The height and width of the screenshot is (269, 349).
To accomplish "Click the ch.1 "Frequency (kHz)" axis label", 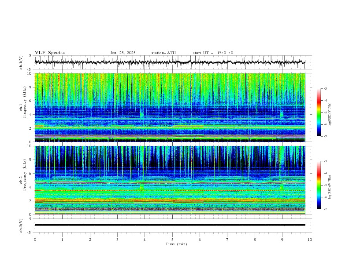I will tap(25, 101).
